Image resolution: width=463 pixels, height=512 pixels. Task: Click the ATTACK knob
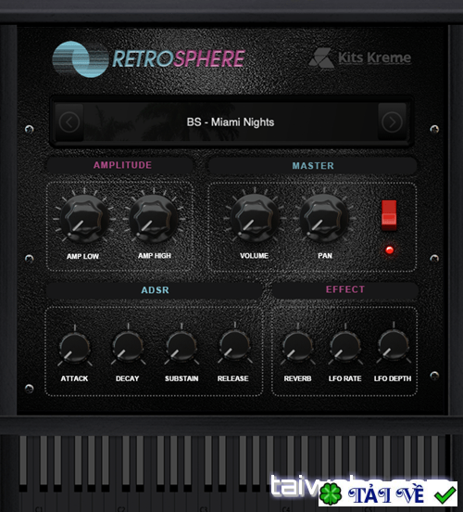pyautogui.click(x=75, y=348)
